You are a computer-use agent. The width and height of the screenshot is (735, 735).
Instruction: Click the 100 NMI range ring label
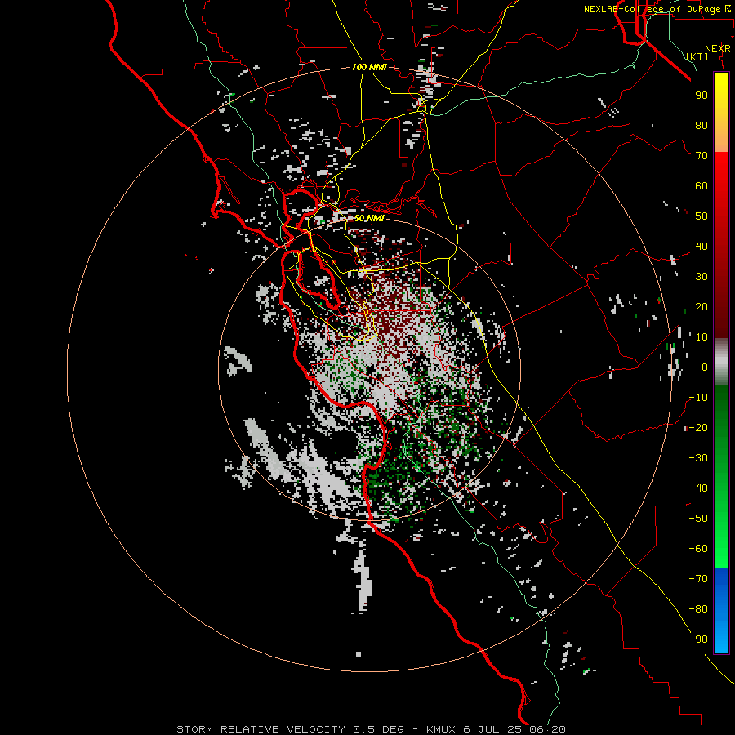point(369,67)
